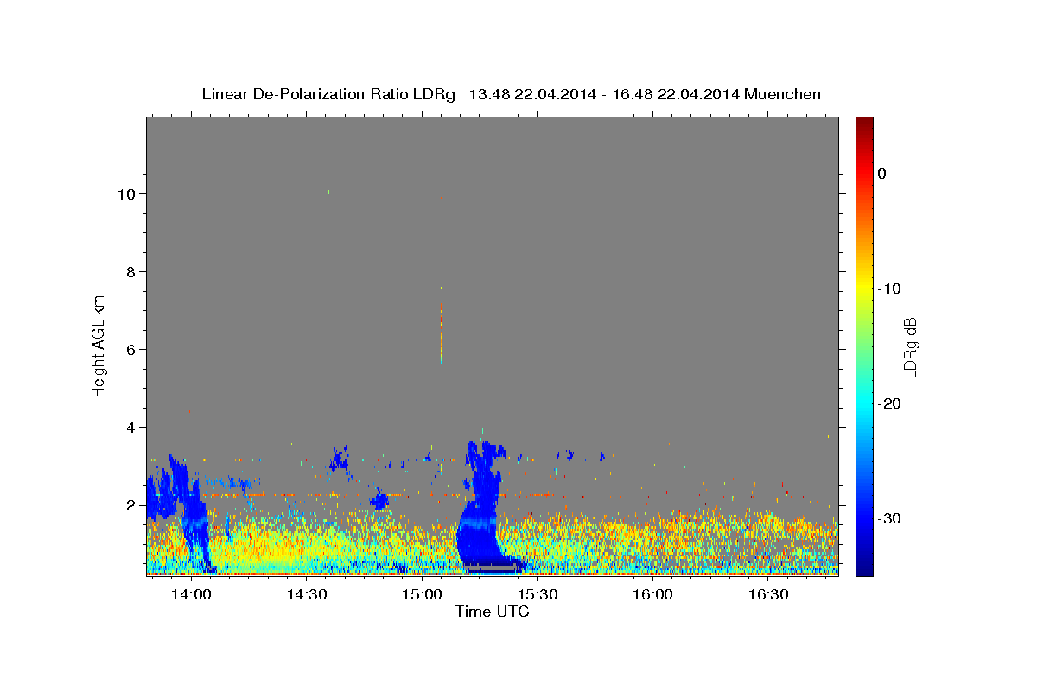
Task: Click the colorbar value label -10
Action: coord(890,288)
